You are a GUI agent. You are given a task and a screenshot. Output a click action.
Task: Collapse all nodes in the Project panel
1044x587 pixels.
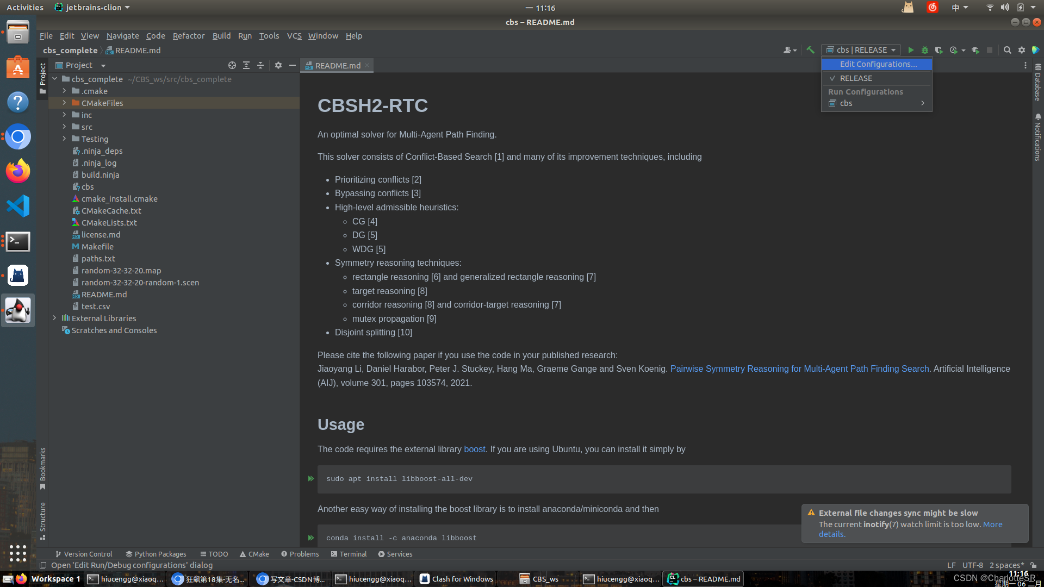(x=260, y=65)
